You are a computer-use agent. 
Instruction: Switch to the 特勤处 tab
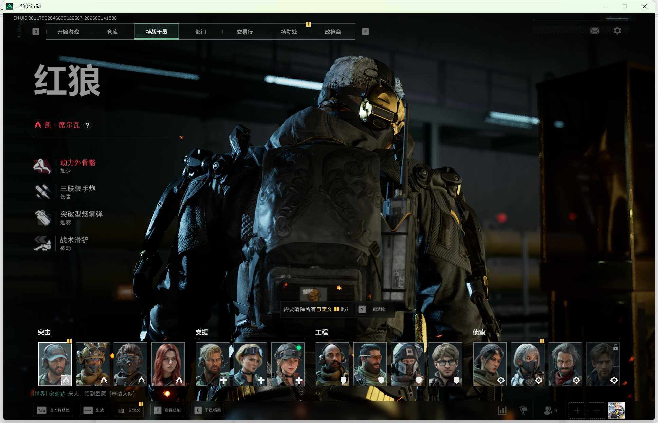coord(289,32)
